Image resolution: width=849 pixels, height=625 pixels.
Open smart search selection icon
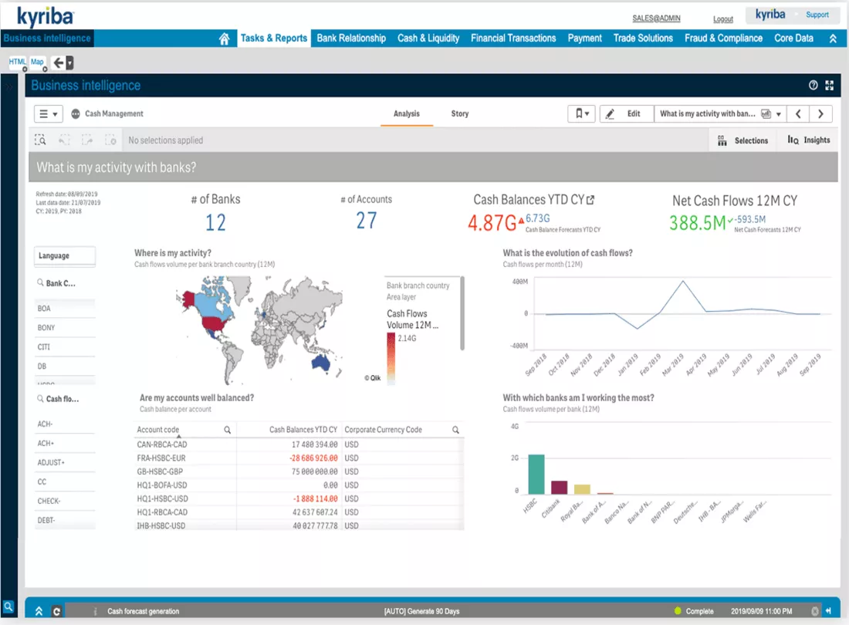pyautogui.click(x=41, y=140)
